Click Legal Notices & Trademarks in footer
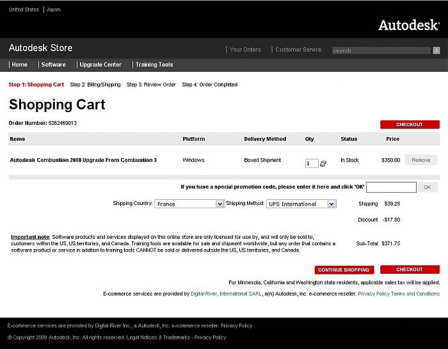Screen dimensions: 448x349 pyautogui.click(x=158, y=337)
